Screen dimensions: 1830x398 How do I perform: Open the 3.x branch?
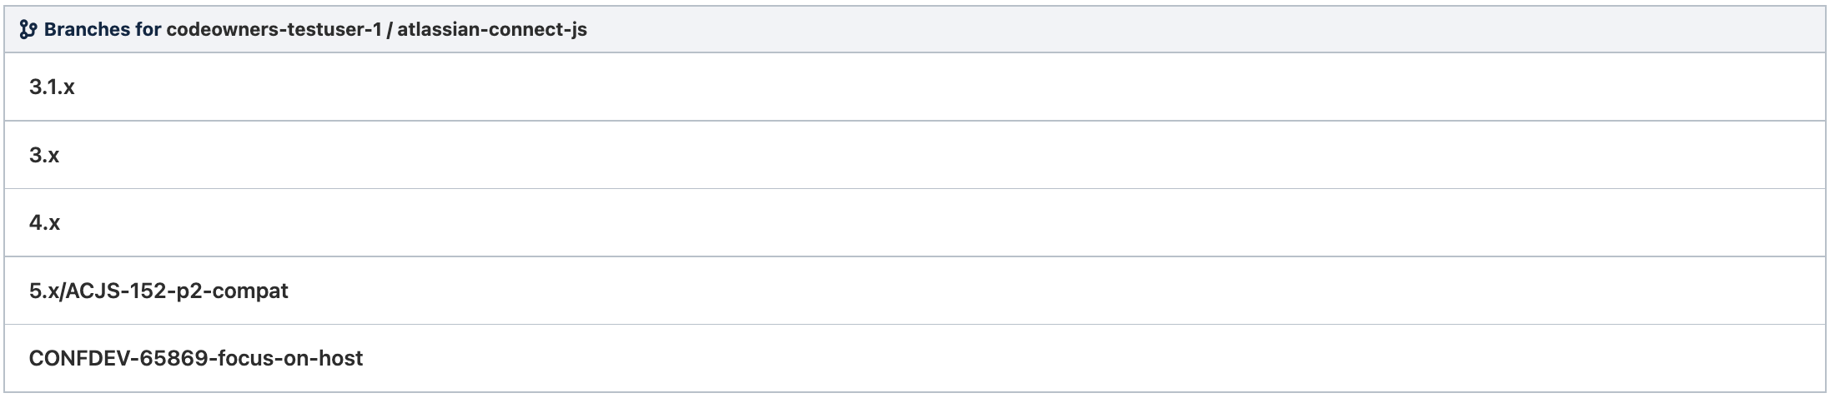[x=44, y=156]
